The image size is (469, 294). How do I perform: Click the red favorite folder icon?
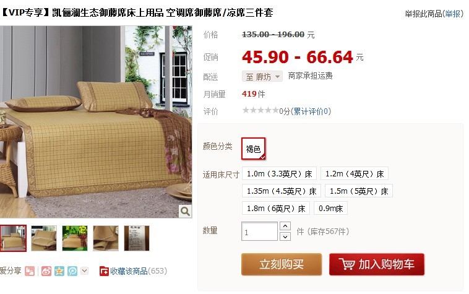point(104,271)
